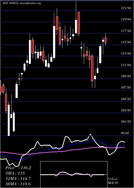This screenshot has width=134, height=188.
Task: Click the 115.94 price axis label
Action: tap(126, 42)
